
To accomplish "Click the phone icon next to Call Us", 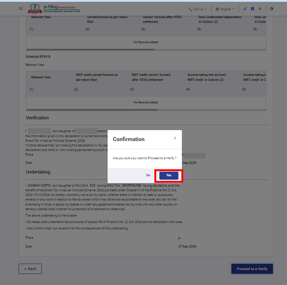I will (x=190, y=9).
